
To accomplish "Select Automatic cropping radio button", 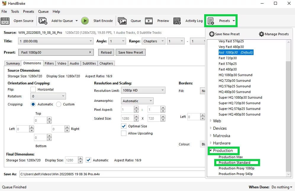I will tap(33, 104).
